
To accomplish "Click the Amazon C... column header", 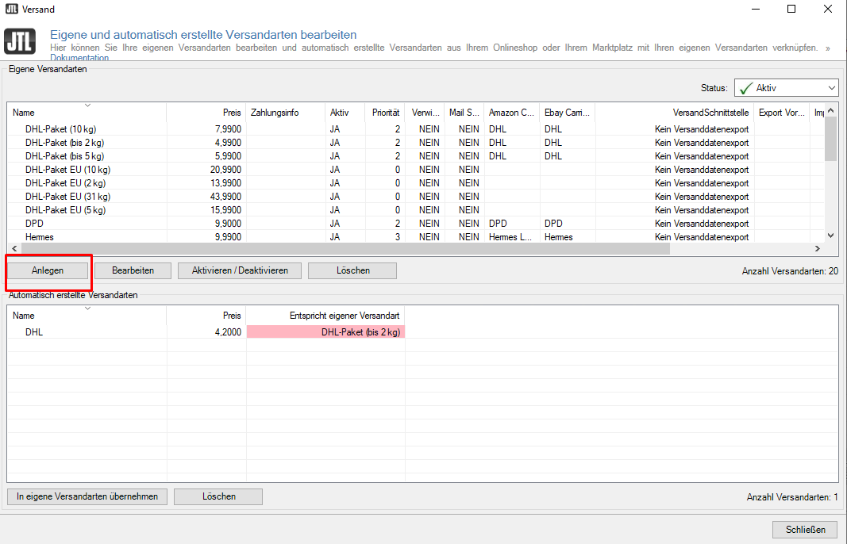I will pos(511,113).
